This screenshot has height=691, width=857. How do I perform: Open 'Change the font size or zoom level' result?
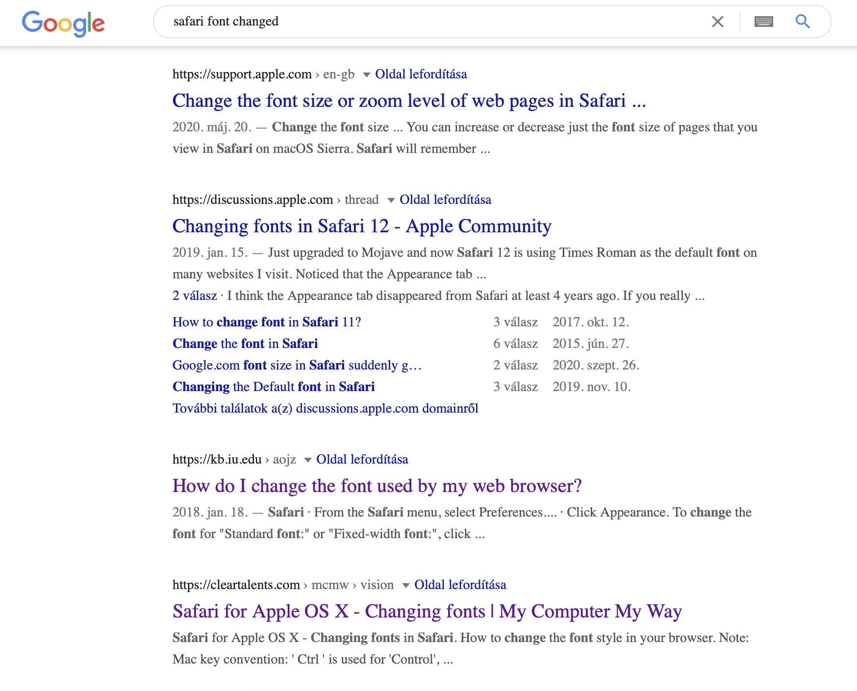[409, 101]
